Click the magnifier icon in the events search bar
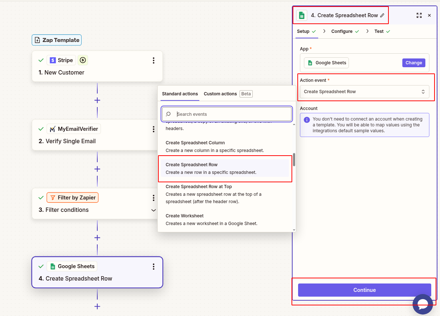Viewport: 440px width, 316px height. coord(168,114)
